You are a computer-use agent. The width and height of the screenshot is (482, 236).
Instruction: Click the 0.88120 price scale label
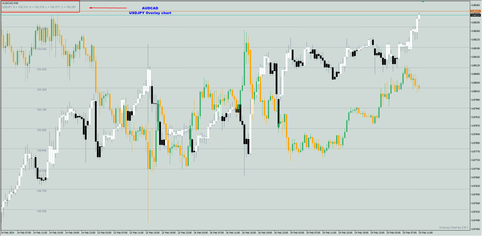pyautogui.click(x=476, y=66)
